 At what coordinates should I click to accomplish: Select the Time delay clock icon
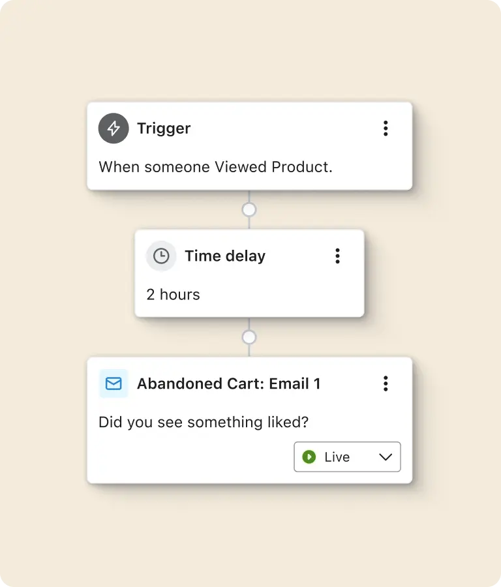point(161,256)
